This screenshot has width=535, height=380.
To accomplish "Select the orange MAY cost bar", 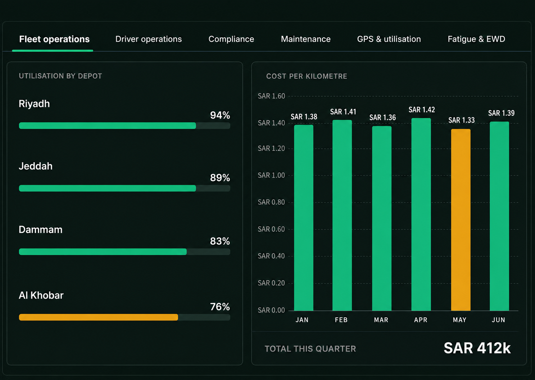I will (x=461, y=220).
